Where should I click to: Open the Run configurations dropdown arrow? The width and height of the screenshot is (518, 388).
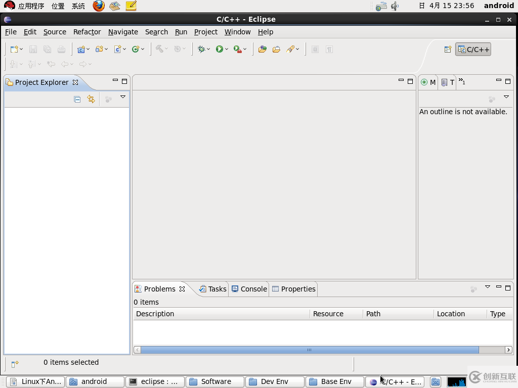227,50
